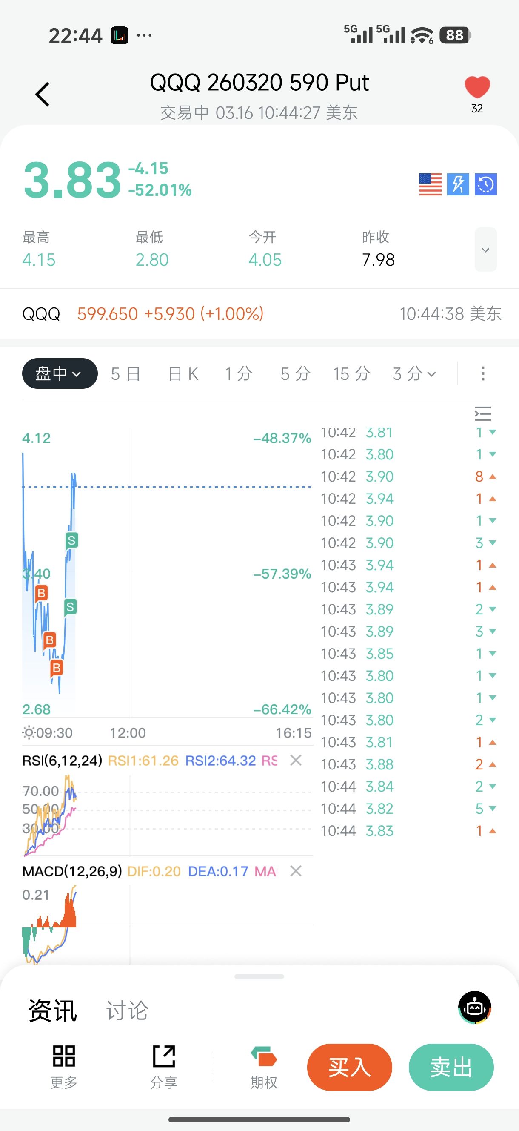The height and width of the screenshot is (1131, 519).
Task: Tap the blue lightning bolt icon
Action: (x=458, y=184)
